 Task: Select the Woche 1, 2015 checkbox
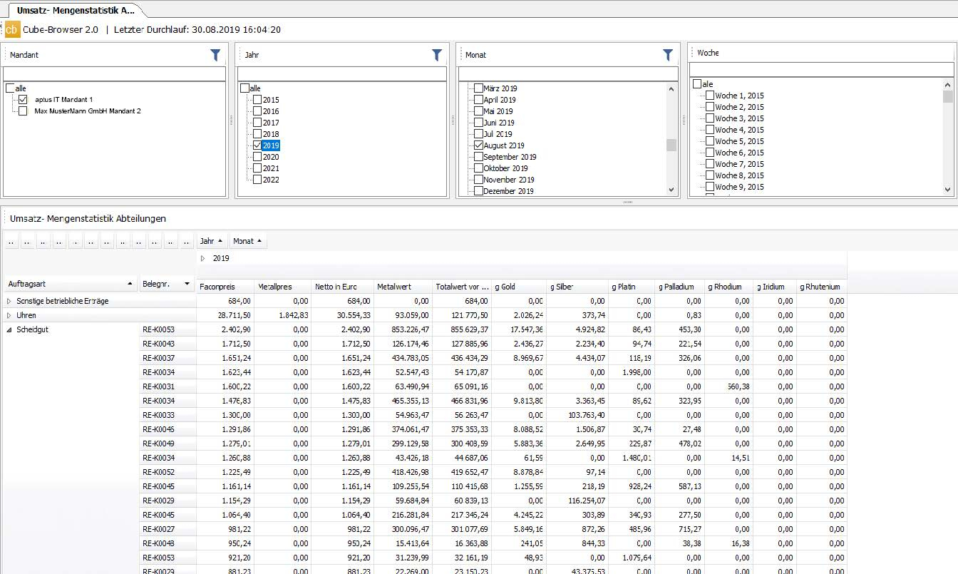pos(709,96)
